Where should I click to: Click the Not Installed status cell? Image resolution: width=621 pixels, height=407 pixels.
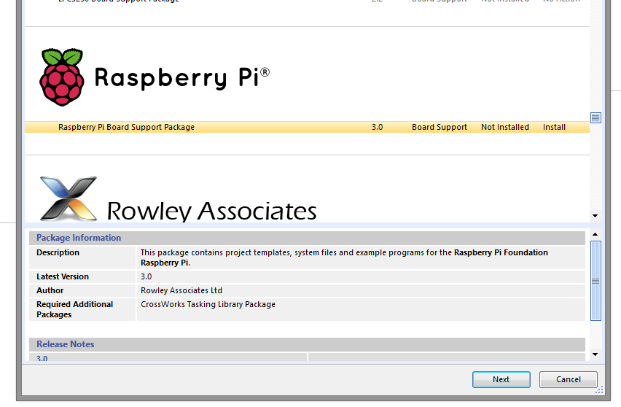pos(504,127)
